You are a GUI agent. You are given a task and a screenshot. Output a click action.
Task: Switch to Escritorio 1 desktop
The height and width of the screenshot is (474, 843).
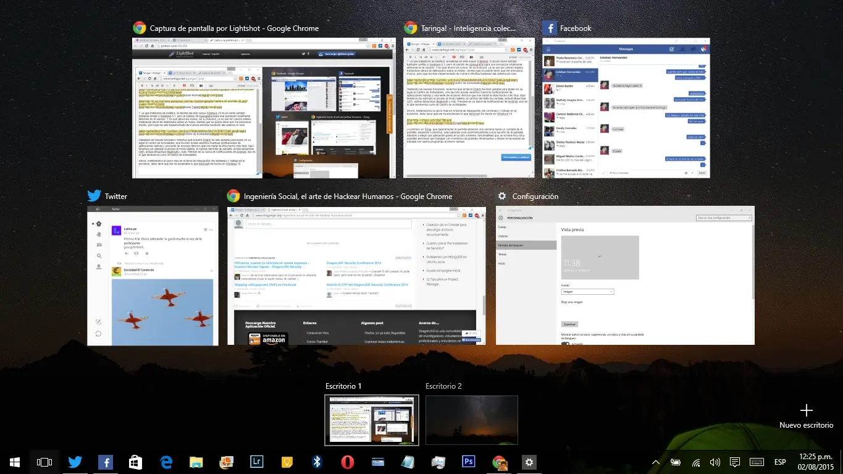click(x=372, y=420)
